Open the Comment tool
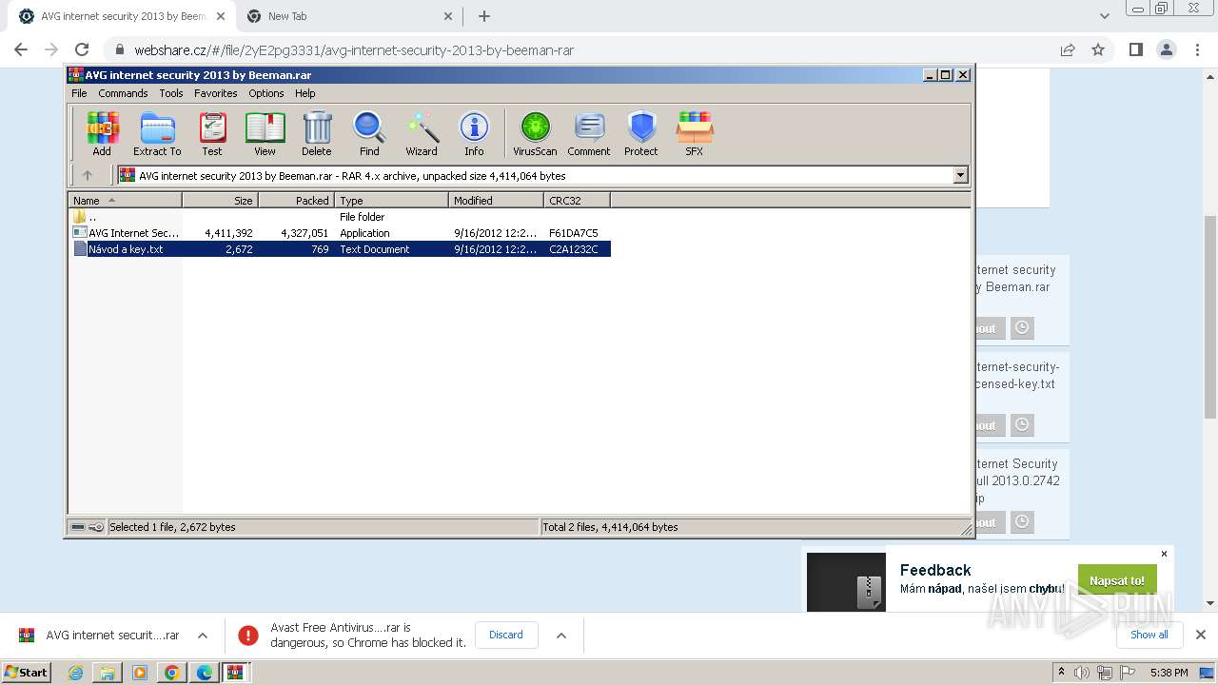This screenshot has height=685, width=1218. (x=589, y=133)
